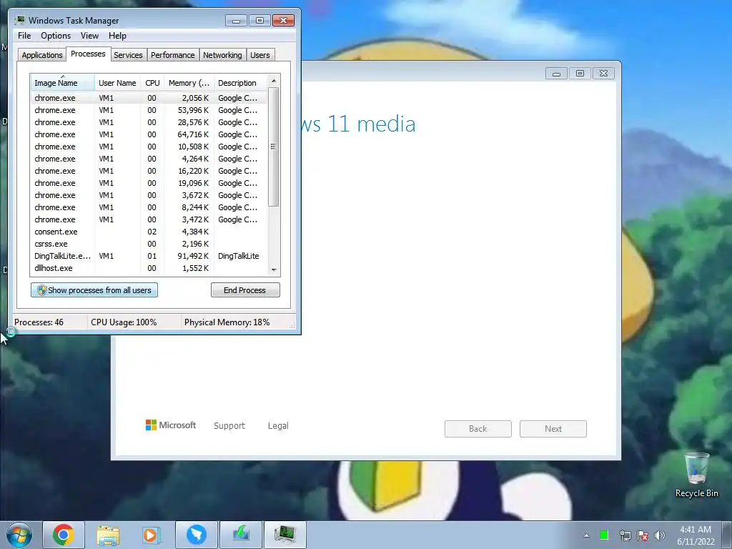The image size is (732, 549).
Task: Click the process list scrollbar thumb
Action: click(x=274, y=147)
